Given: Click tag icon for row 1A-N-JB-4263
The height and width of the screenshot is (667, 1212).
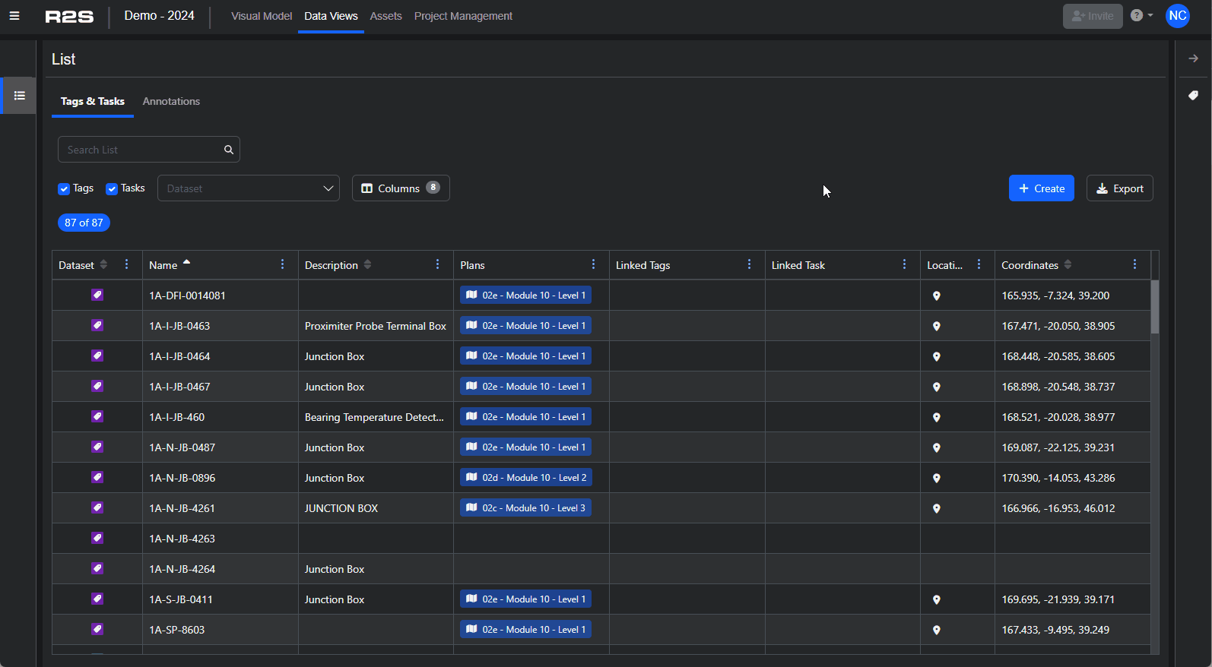Looking at the screenshot, I should coord(97,538).
